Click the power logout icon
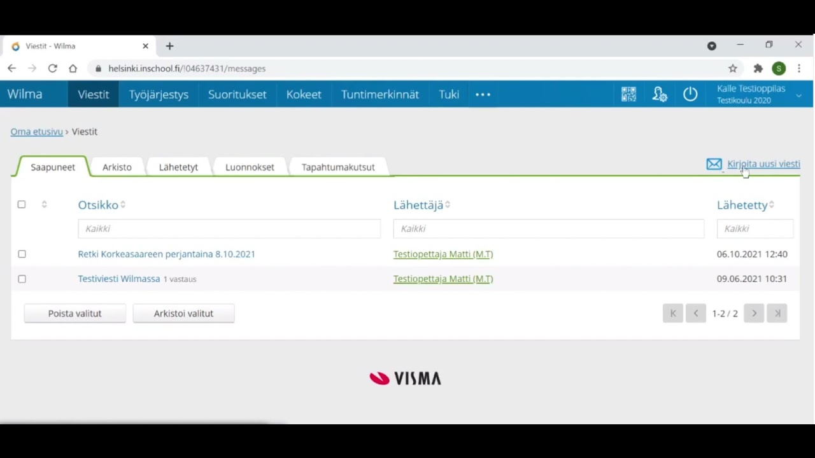 pyautogui.click(x=690, y=94)
